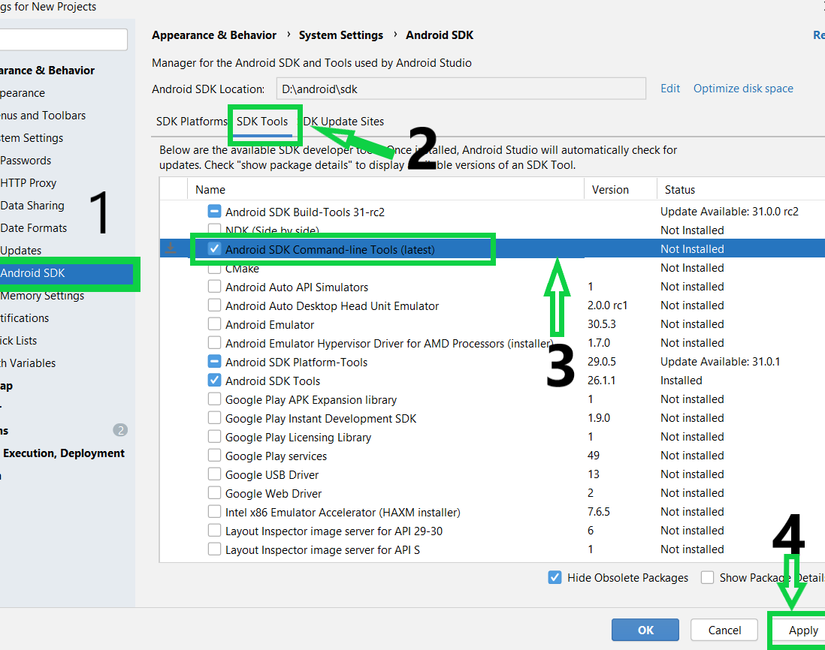Image resolution: width=825 pixels, height=650 pixels.
Task: Enable Android Emulator Hypervisor Driver for AMD
Action: (214, 342)
